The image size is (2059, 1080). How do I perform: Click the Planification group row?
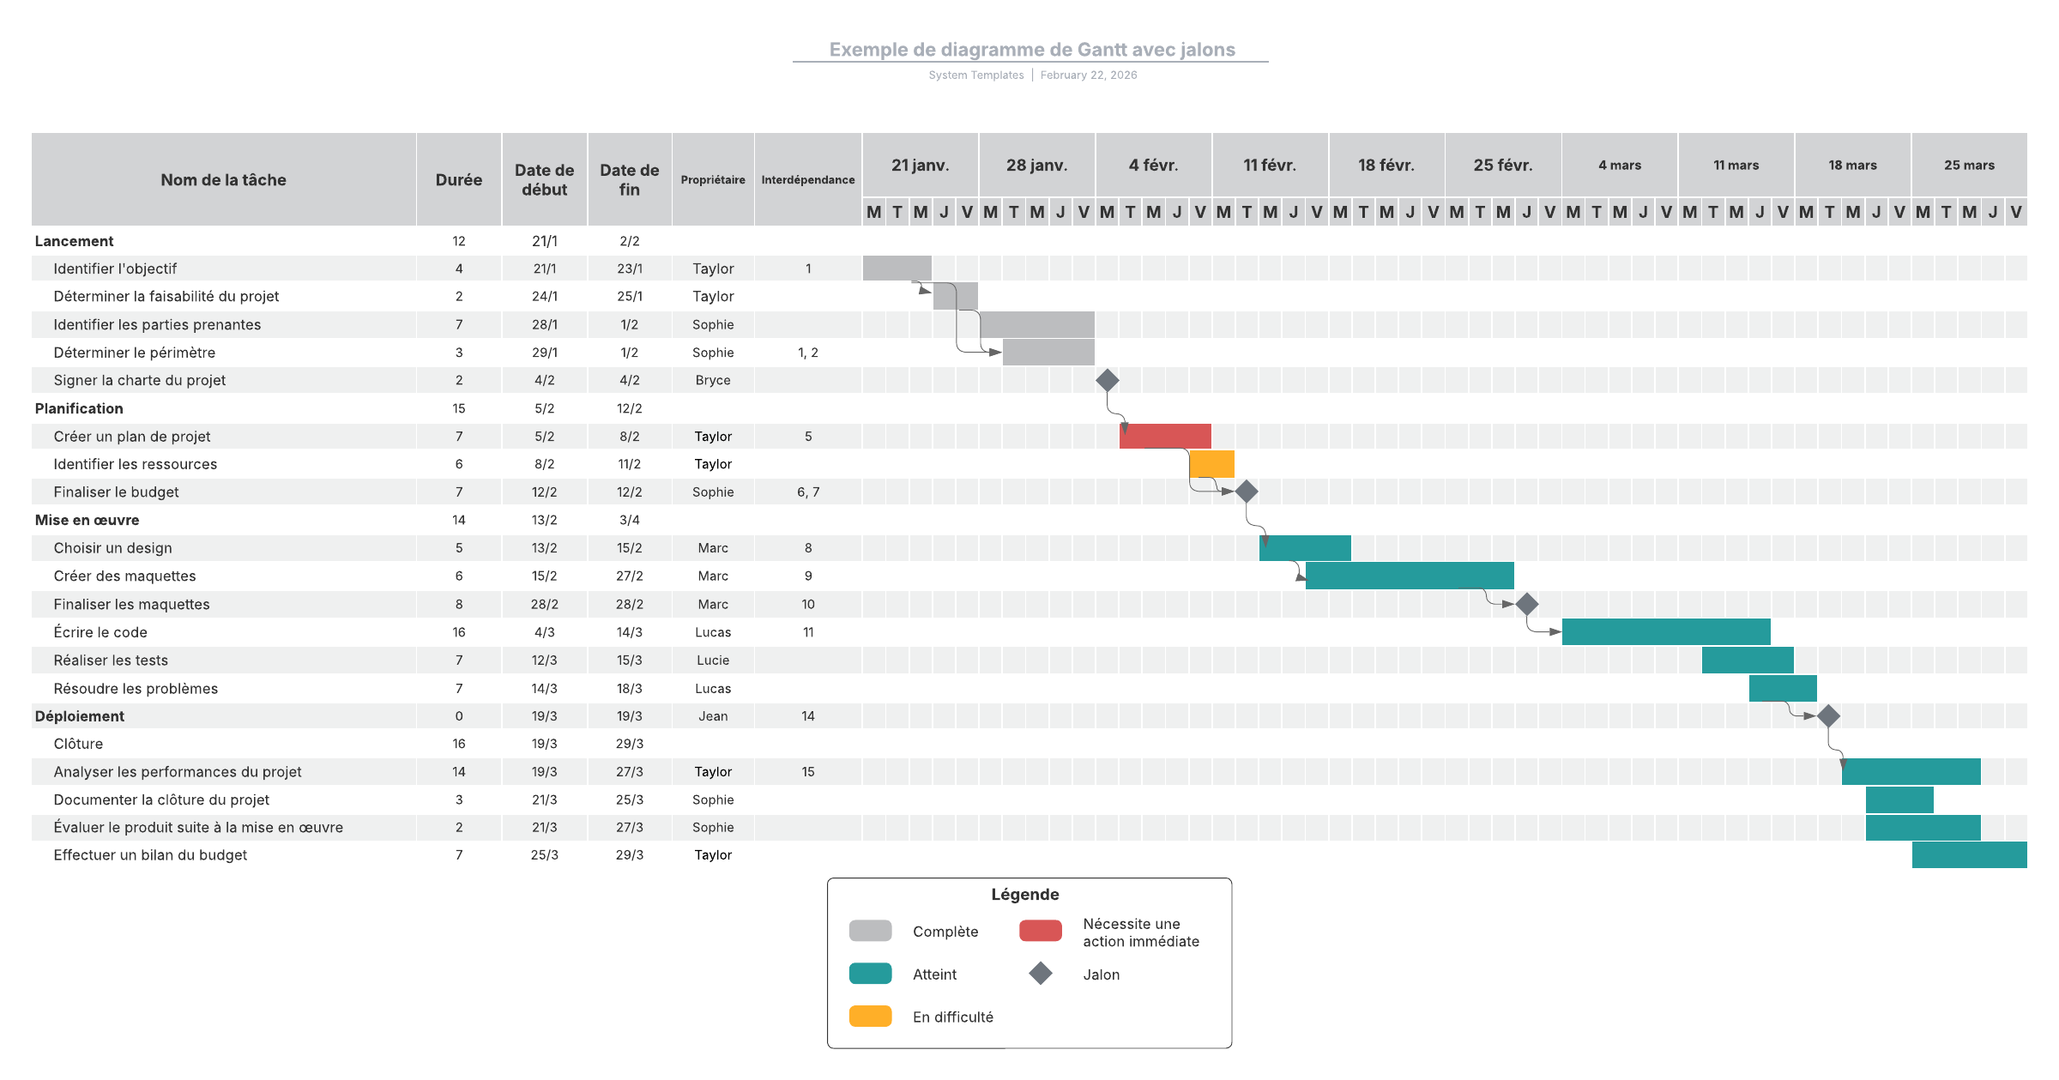pyautogui.click(x=446, y=408)
